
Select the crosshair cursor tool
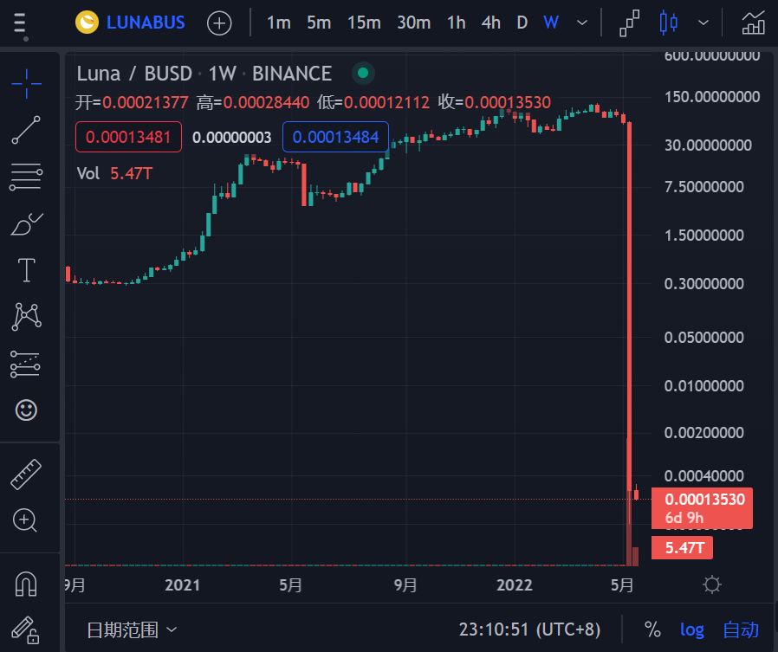pos(26,84)
